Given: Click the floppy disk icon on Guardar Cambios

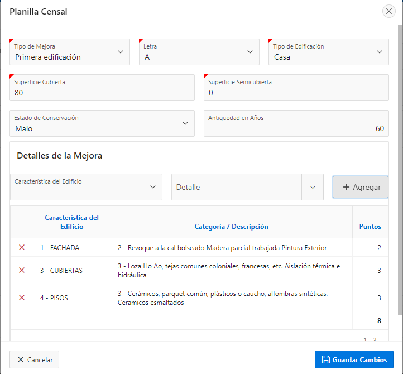Looking at the screenshot, I should [x=325, y=359].
